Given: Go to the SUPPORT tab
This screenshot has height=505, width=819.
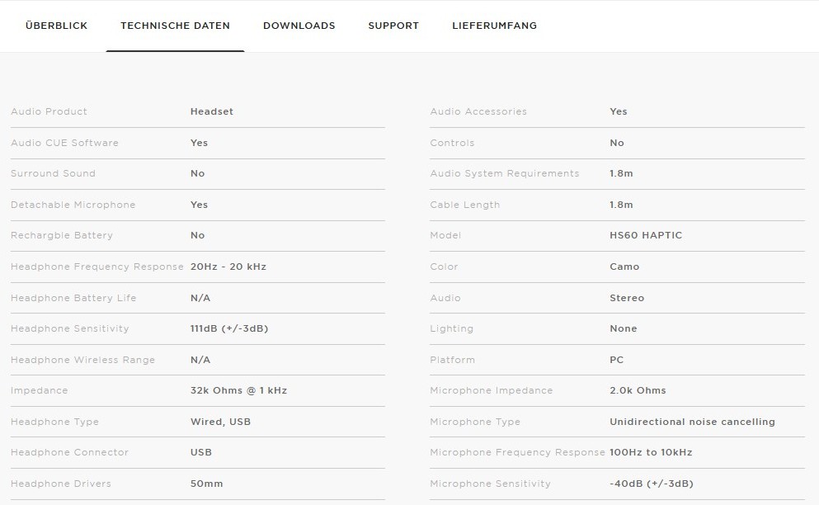Looking at the screenshot, I should [393, 26].
